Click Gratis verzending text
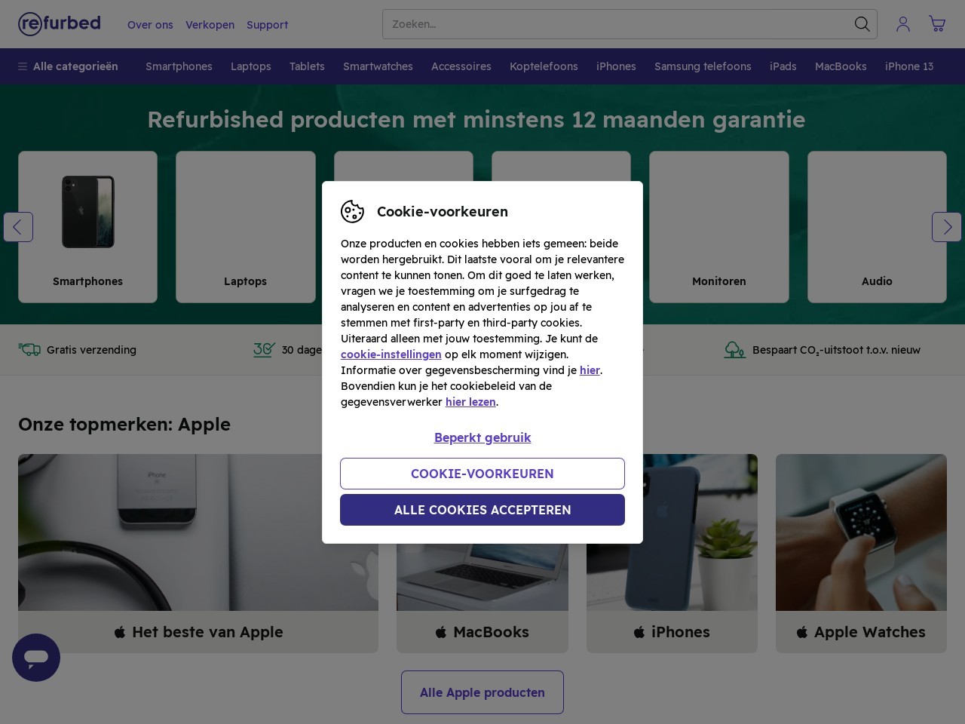This screenshot has width=965, height=724. click(x=91, y=350)
